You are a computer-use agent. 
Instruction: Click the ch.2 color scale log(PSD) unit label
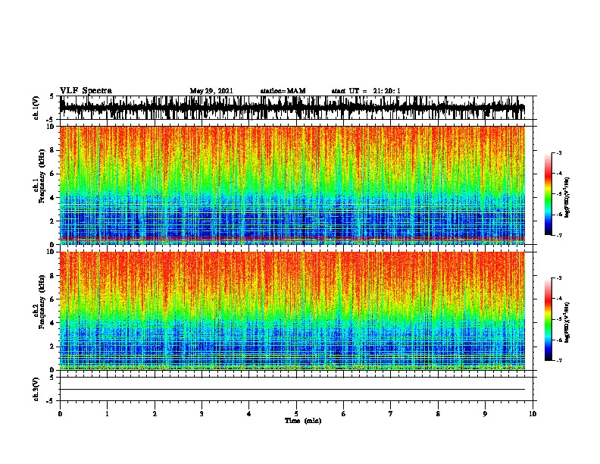point(567,322)
